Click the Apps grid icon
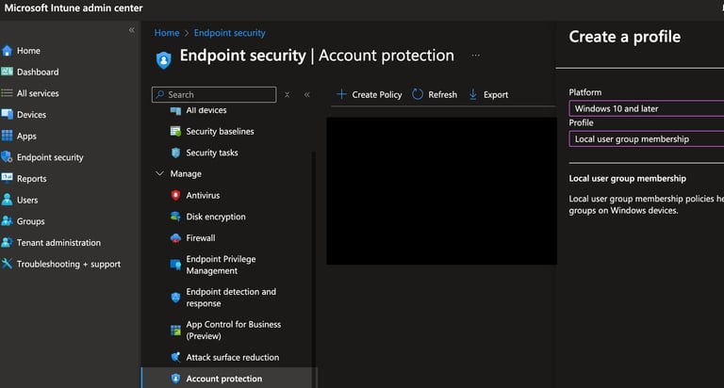 coord(7,136)
